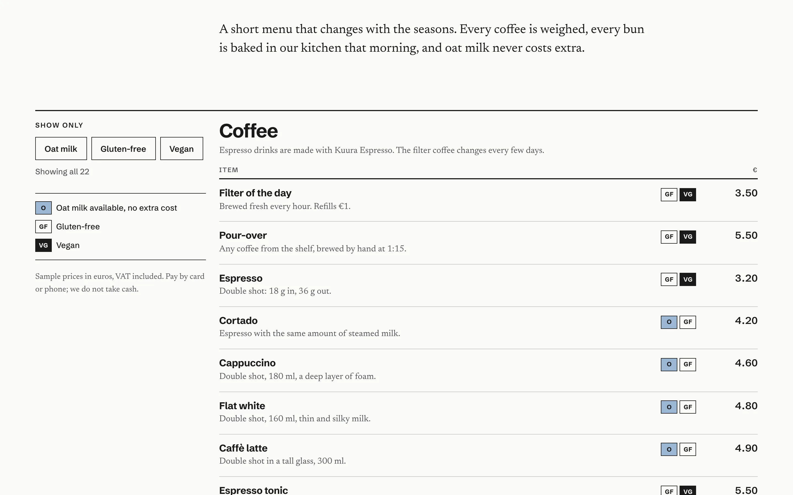Image resolution: width=793 pixels, height=495 pixels.
Task: Click the 'Showing all 22' count text
Action: click(62, 172)
